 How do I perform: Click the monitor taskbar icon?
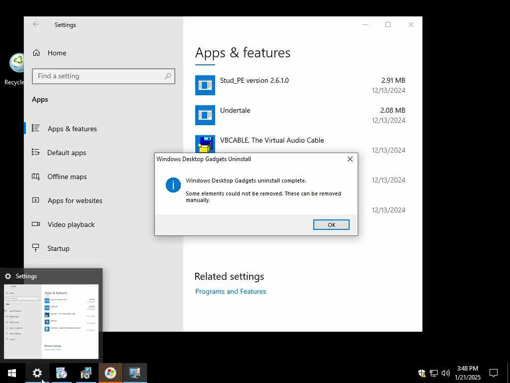[134, 373]
